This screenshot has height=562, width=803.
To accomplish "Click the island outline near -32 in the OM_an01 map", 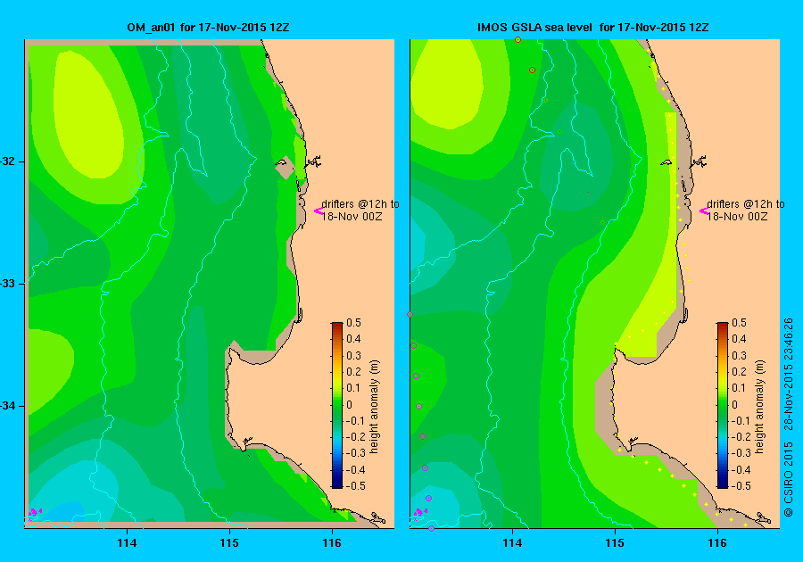I will pos(281,162).
